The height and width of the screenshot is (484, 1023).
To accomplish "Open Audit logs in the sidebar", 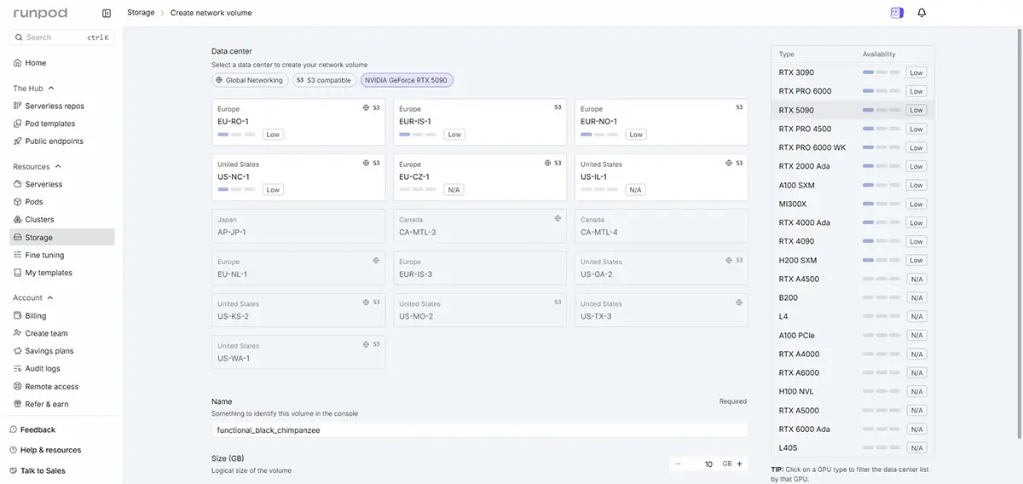I will point(42,369).
